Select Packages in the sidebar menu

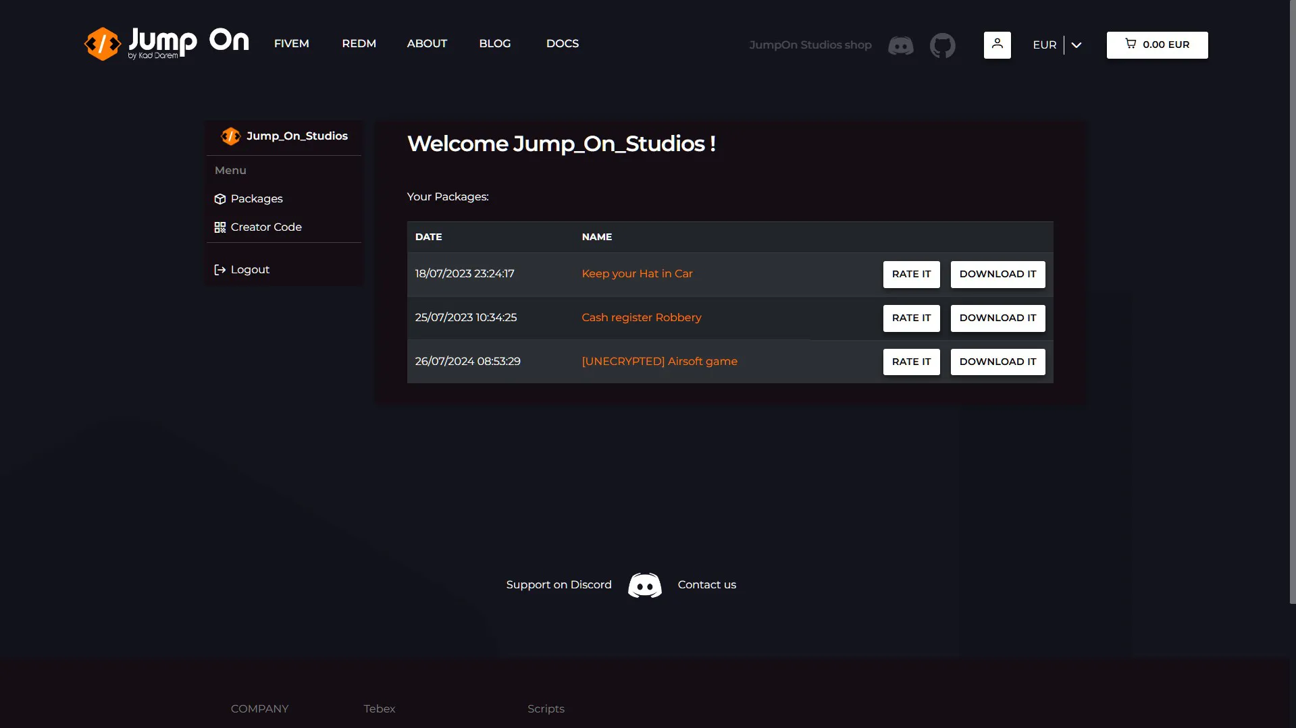[x=256, y=199]
